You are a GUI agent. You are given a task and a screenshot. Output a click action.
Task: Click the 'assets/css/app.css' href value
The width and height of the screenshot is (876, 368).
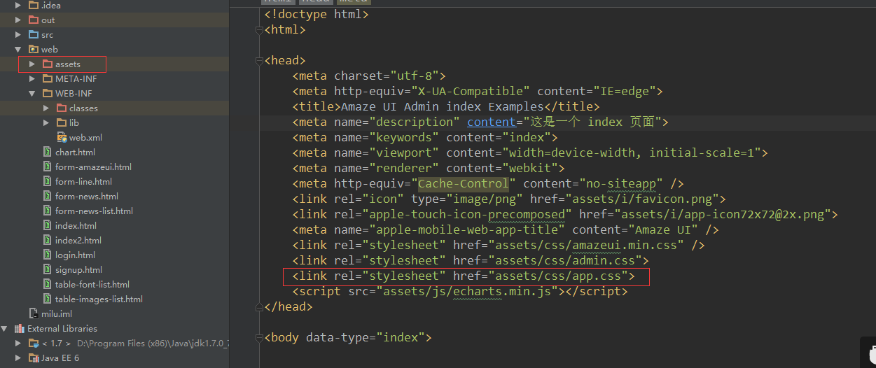coord(558,276)
